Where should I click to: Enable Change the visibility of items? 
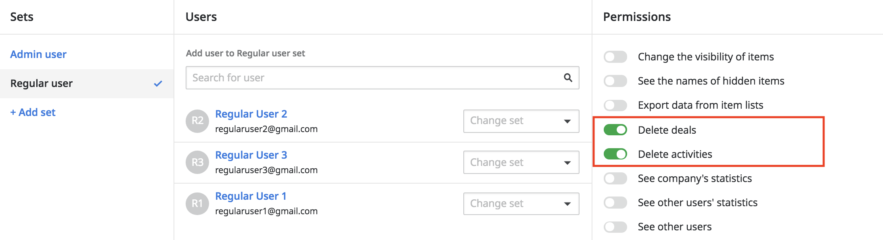[615, 57]
